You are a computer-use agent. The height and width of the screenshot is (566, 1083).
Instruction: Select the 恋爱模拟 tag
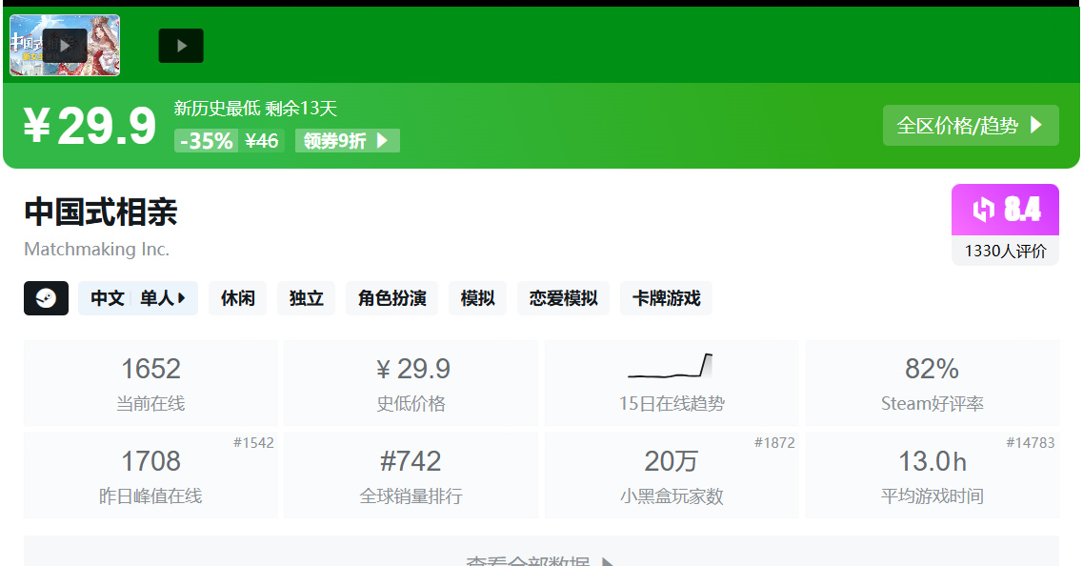pyautogui.click(x=563, y=298)
